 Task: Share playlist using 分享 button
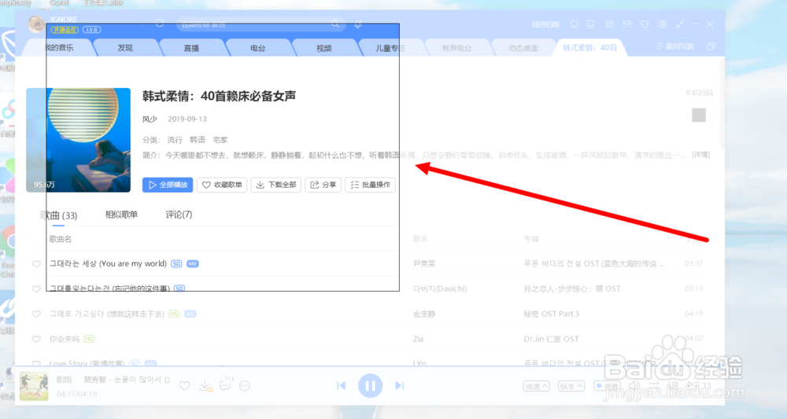point(323,185)
